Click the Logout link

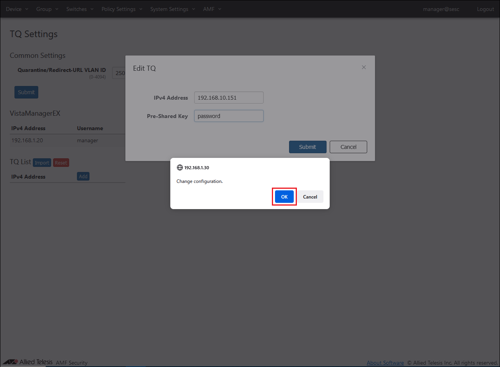(x=485, y=9)
